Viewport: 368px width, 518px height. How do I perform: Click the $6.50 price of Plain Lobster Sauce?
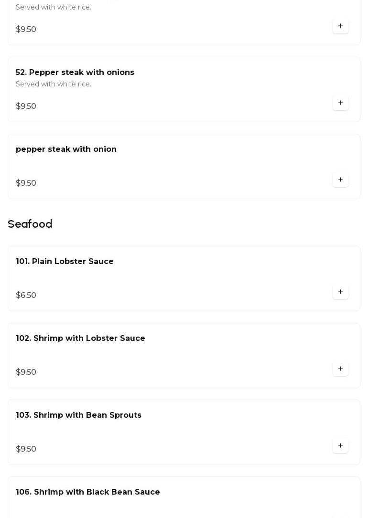point(26,296)
